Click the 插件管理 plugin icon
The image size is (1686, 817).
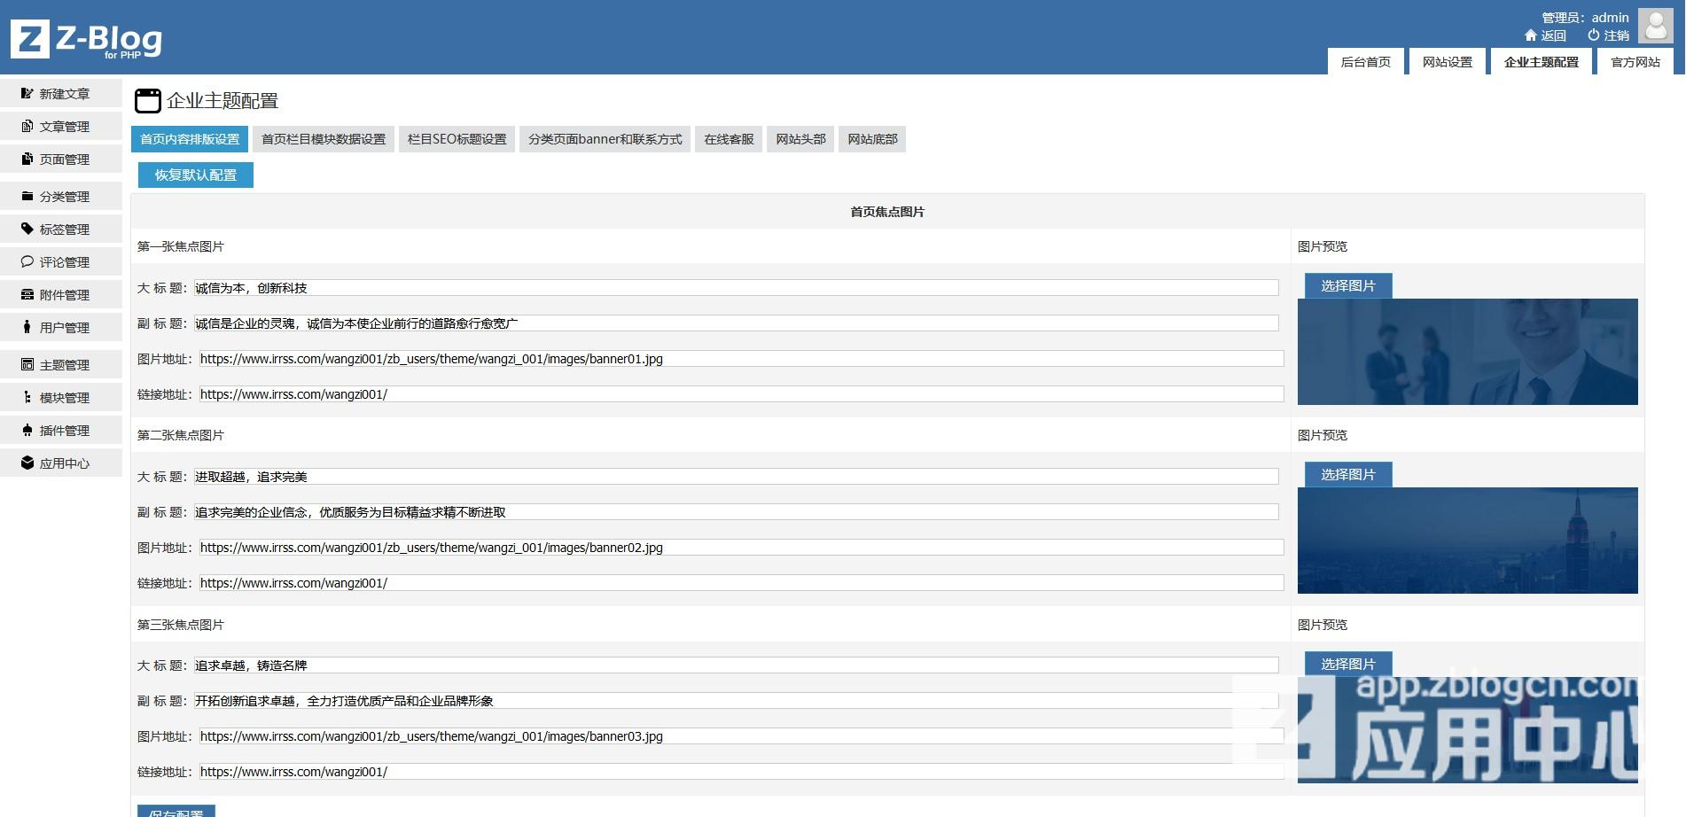27,430
